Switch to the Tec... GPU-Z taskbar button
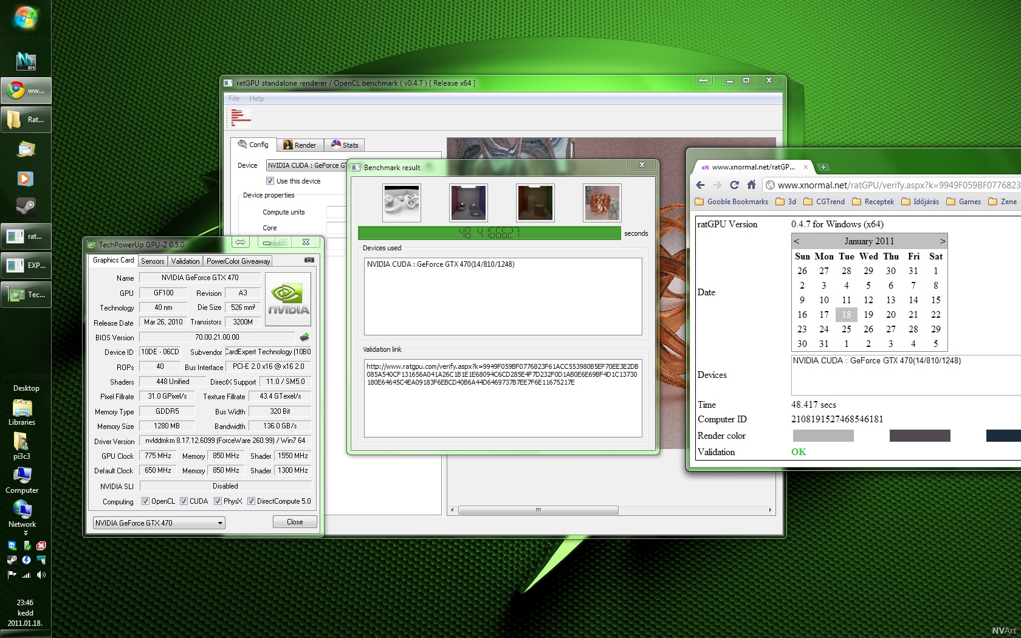 coord(26,295)
